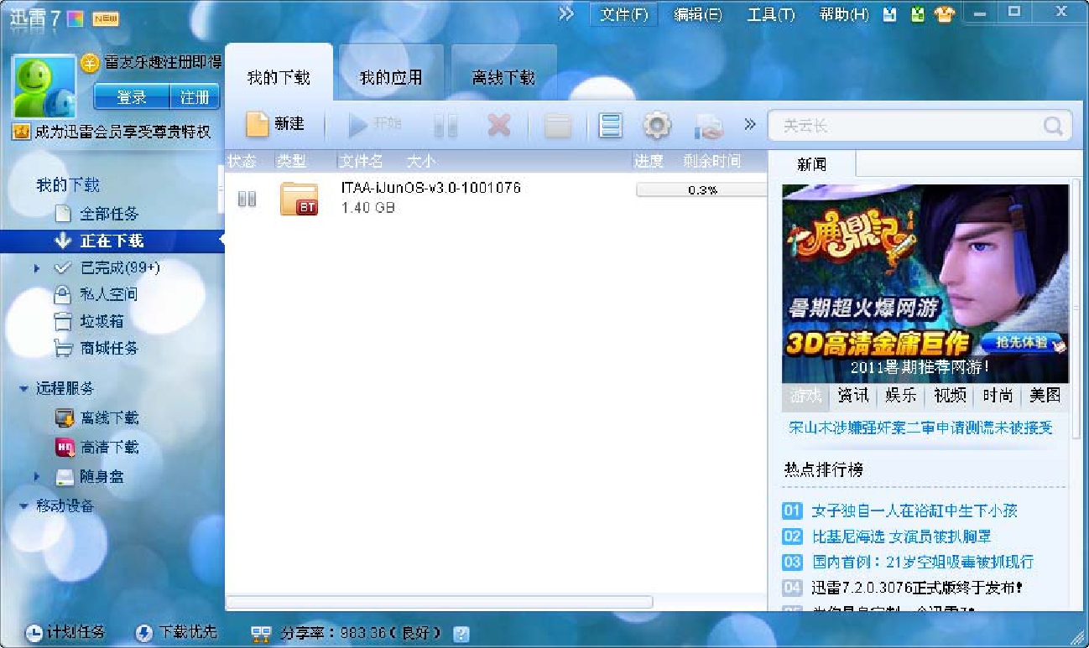This screenshot has height=648, width=1089.
Task: Click the green smiley user avatar
Action: click(x=43, y=86)
